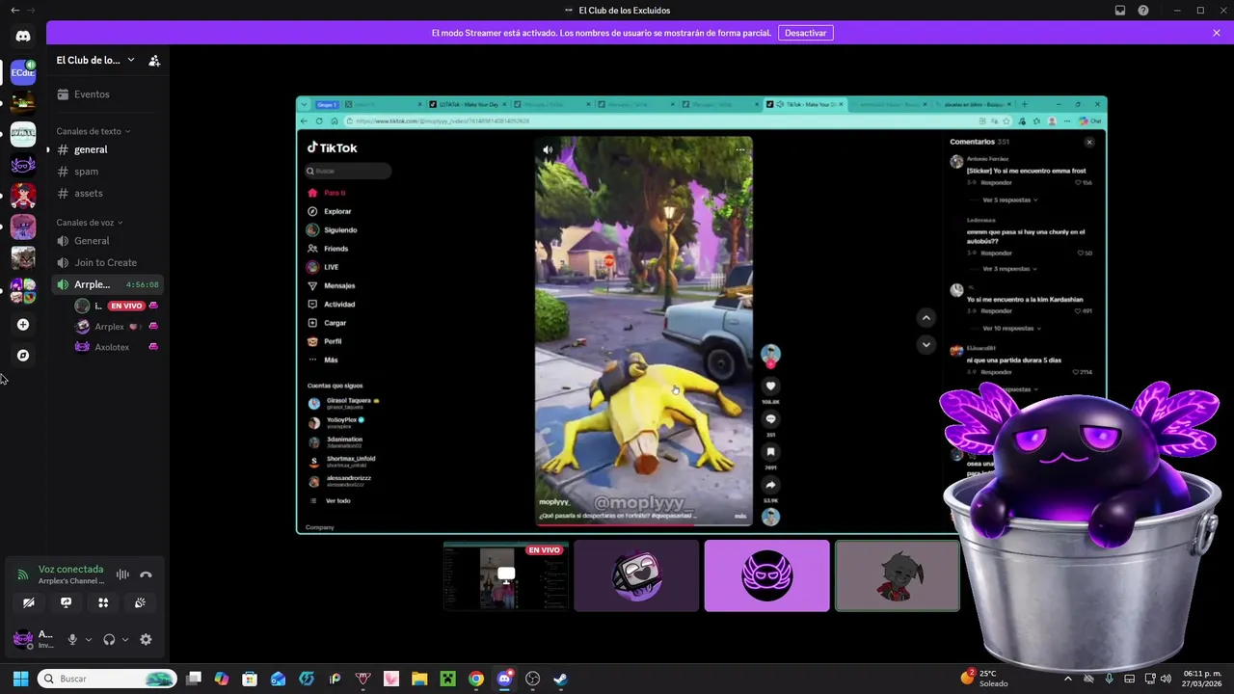Toggle camera on in voice panel
Viewport: 1234px width, 694px height.
(x=29, y=603)
